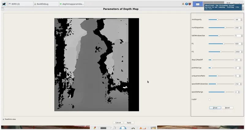Image resolution: width=245 pixels, height=130 pixels.
Task: Focus the minDisparity value field showing -64
Action: (238, 20)
